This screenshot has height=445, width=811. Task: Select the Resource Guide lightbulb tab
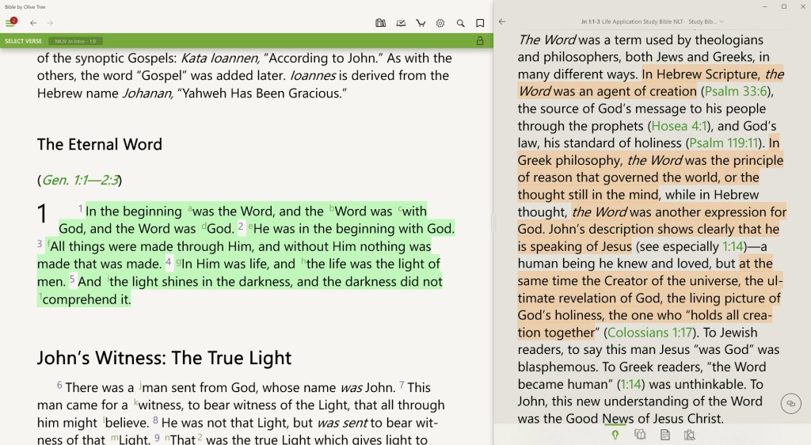tap(615, 435)
